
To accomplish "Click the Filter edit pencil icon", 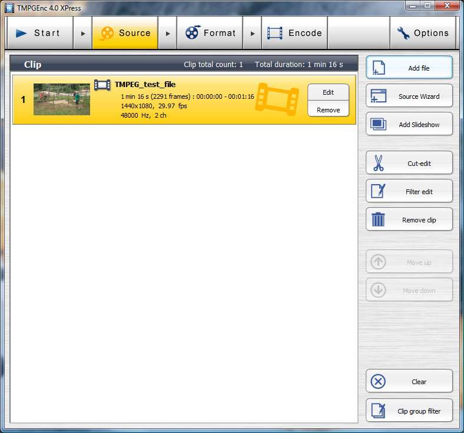I will click(x=379, y=191).
